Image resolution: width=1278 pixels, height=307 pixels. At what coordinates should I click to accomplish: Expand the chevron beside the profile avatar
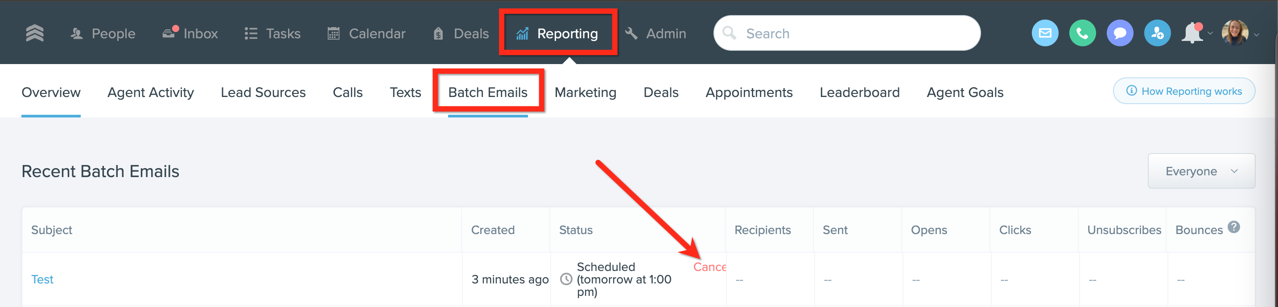tap(1257, 35)
